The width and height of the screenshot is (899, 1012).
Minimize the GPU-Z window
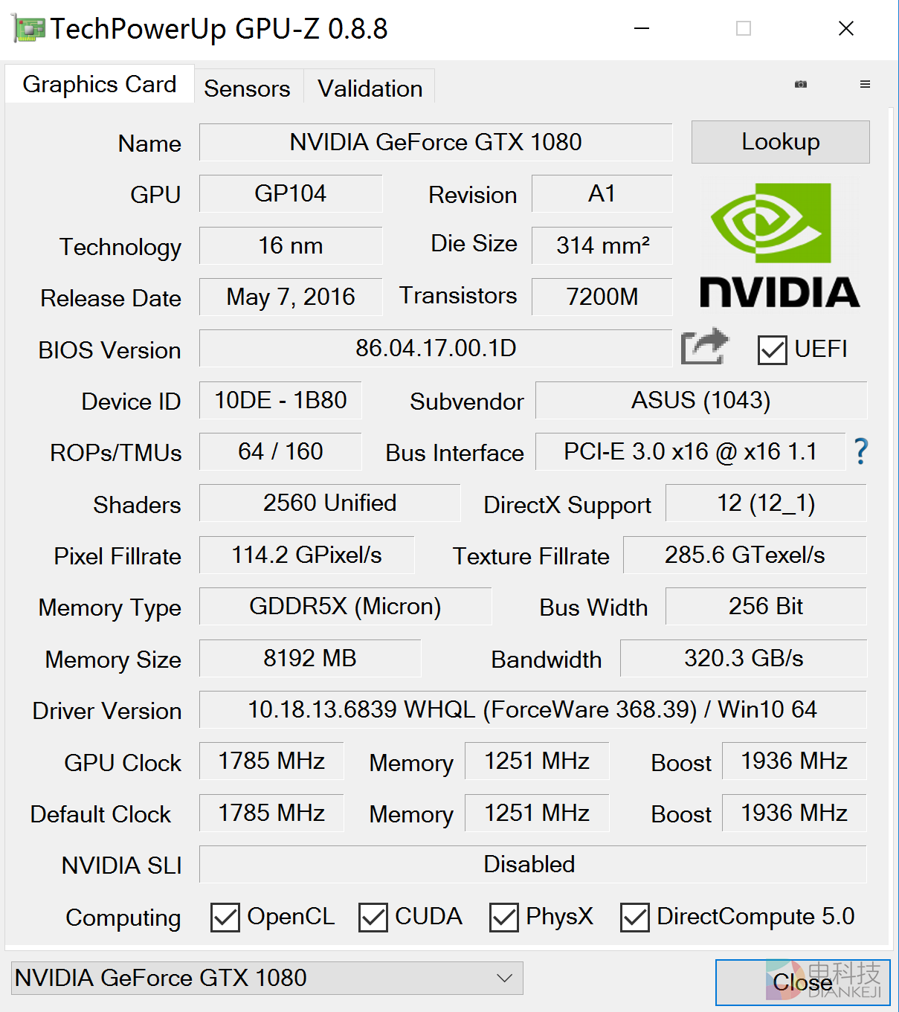coord(642,29)
